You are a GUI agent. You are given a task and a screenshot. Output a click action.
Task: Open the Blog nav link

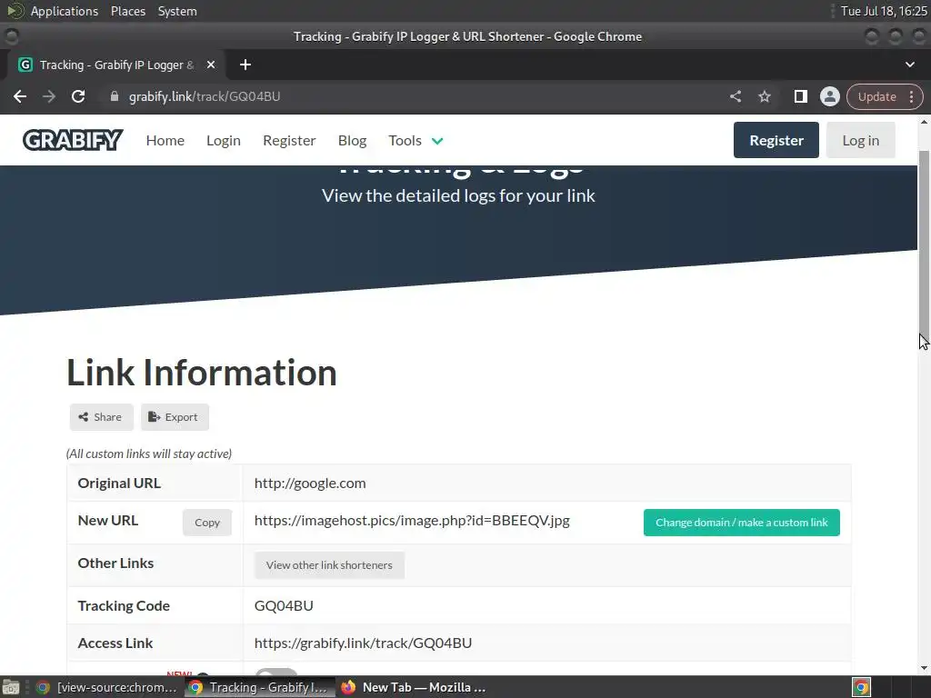click(x=352, y=141)
